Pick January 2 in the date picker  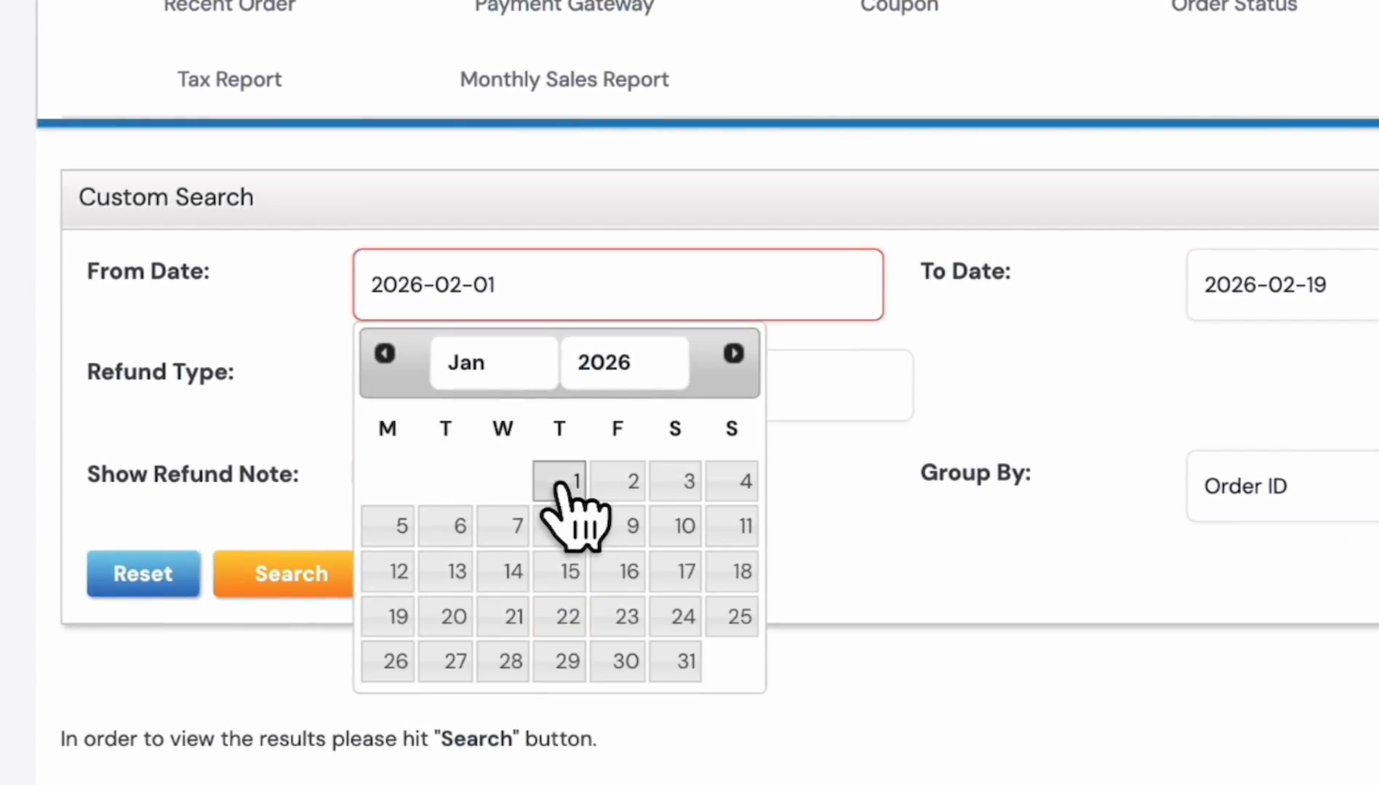617,480
